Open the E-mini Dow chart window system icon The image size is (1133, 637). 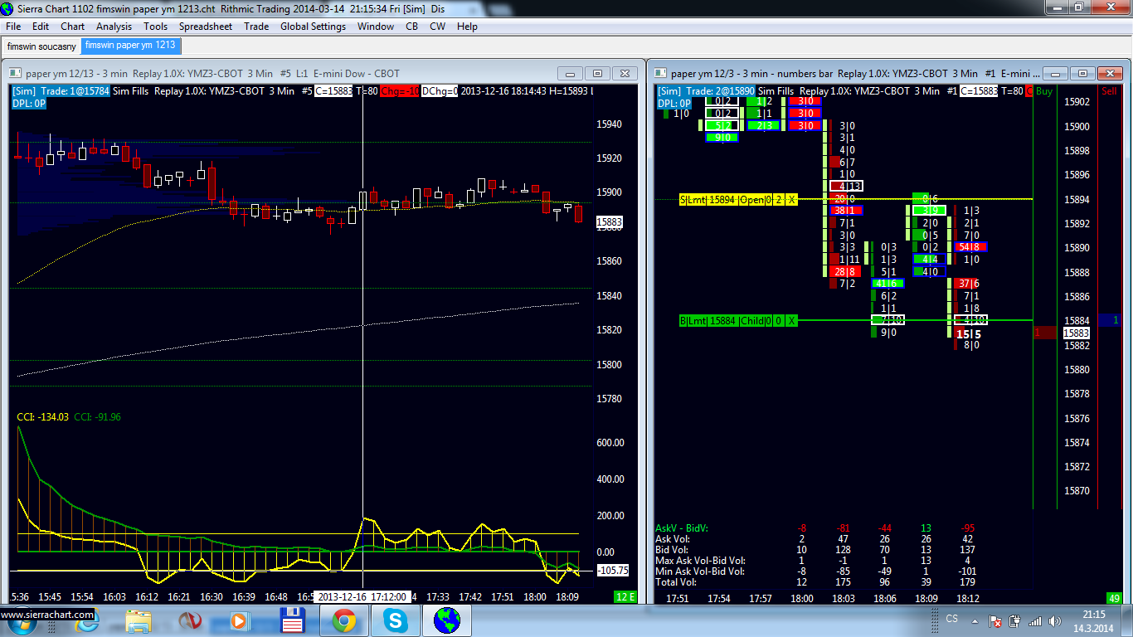pyautogui.click(x=16, y=73)
